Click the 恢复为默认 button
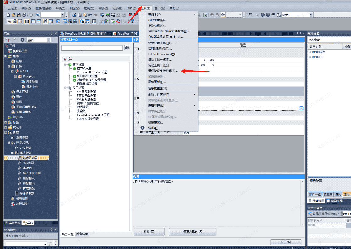 (x=192, y=232)
